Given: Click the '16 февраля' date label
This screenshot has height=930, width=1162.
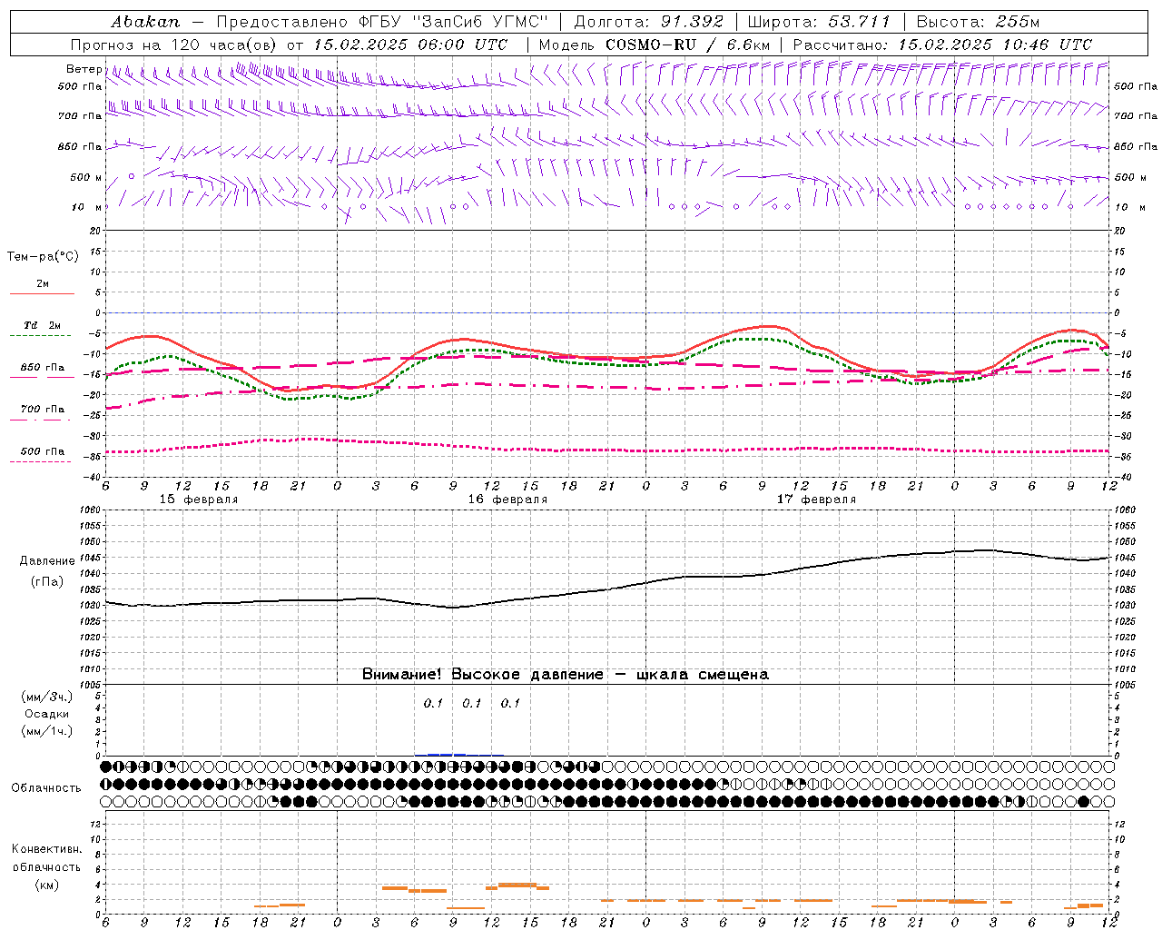Looking at the screenshot, I should tap(507, 500).
